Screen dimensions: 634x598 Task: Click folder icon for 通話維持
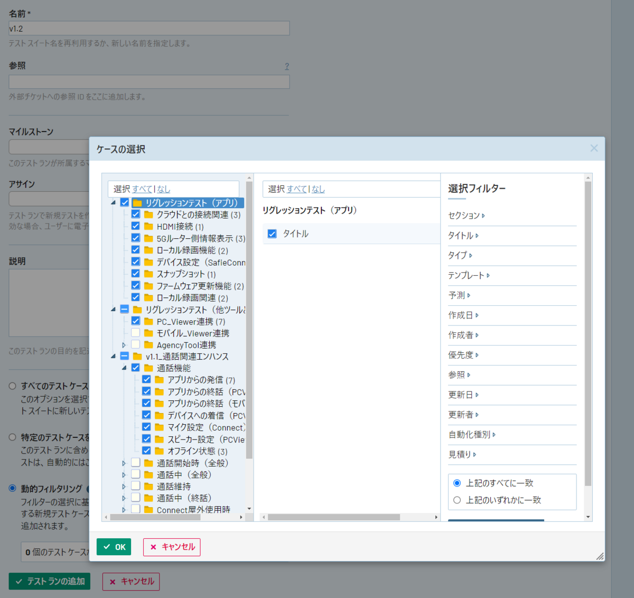148,486
